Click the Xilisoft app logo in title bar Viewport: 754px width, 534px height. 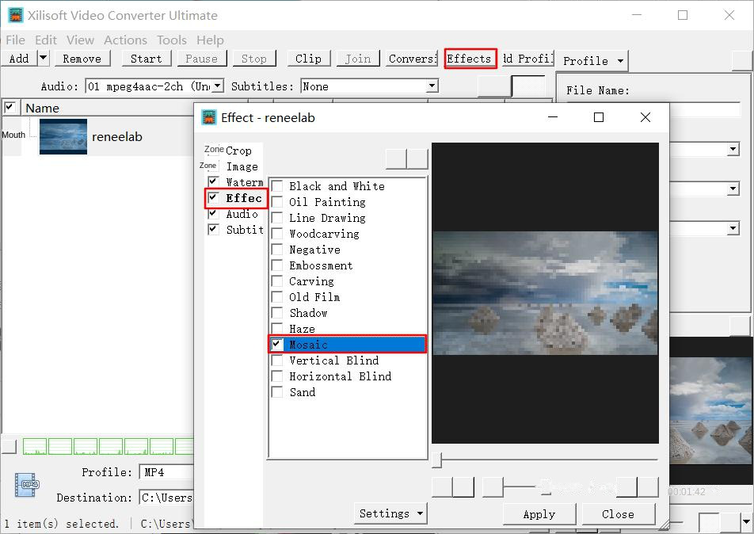15,15
